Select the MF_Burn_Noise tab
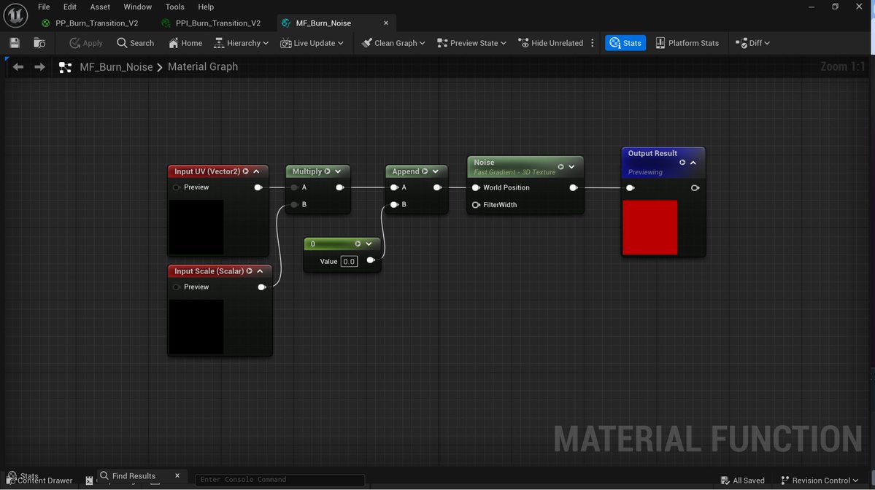 (x=324, y=23)
